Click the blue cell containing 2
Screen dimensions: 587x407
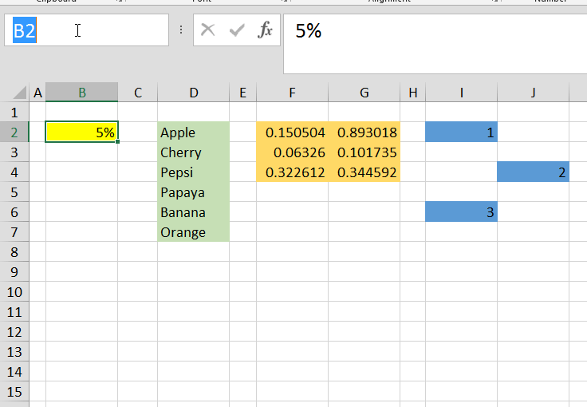click(533, 172)
